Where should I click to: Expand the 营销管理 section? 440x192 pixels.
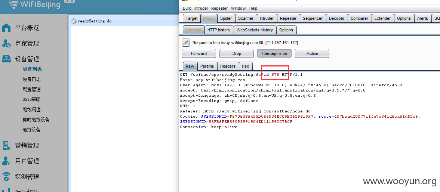(x=27, y=145)
